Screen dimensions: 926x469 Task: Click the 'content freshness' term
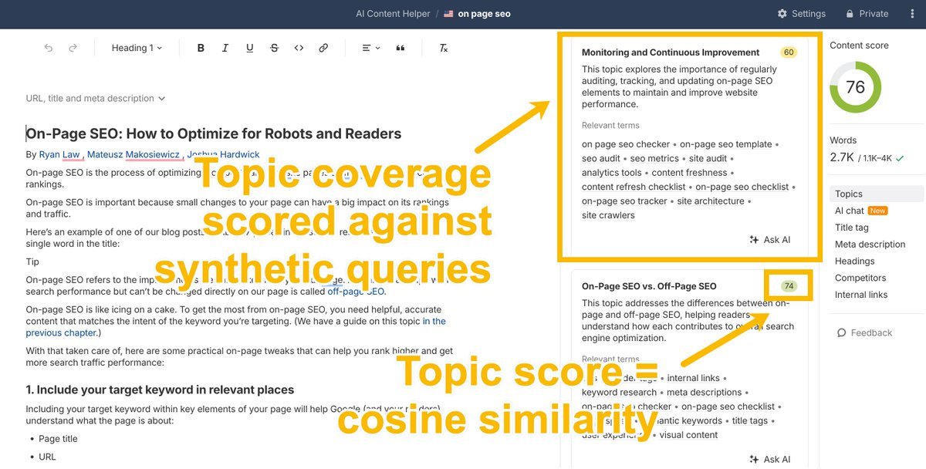pos(690,173)
